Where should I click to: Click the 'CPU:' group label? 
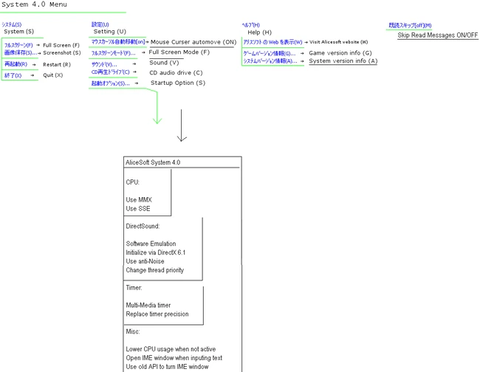coord(132,182)
